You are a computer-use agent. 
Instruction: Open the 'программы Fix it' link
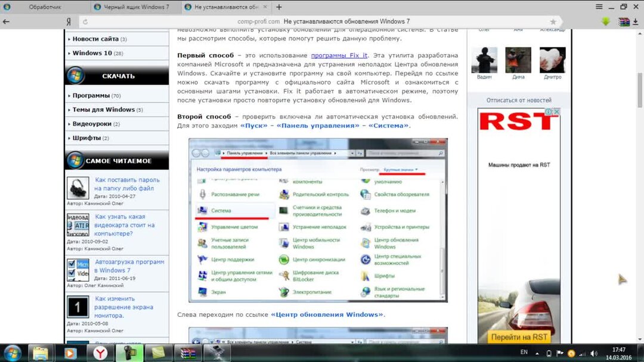tap(339, 55)
